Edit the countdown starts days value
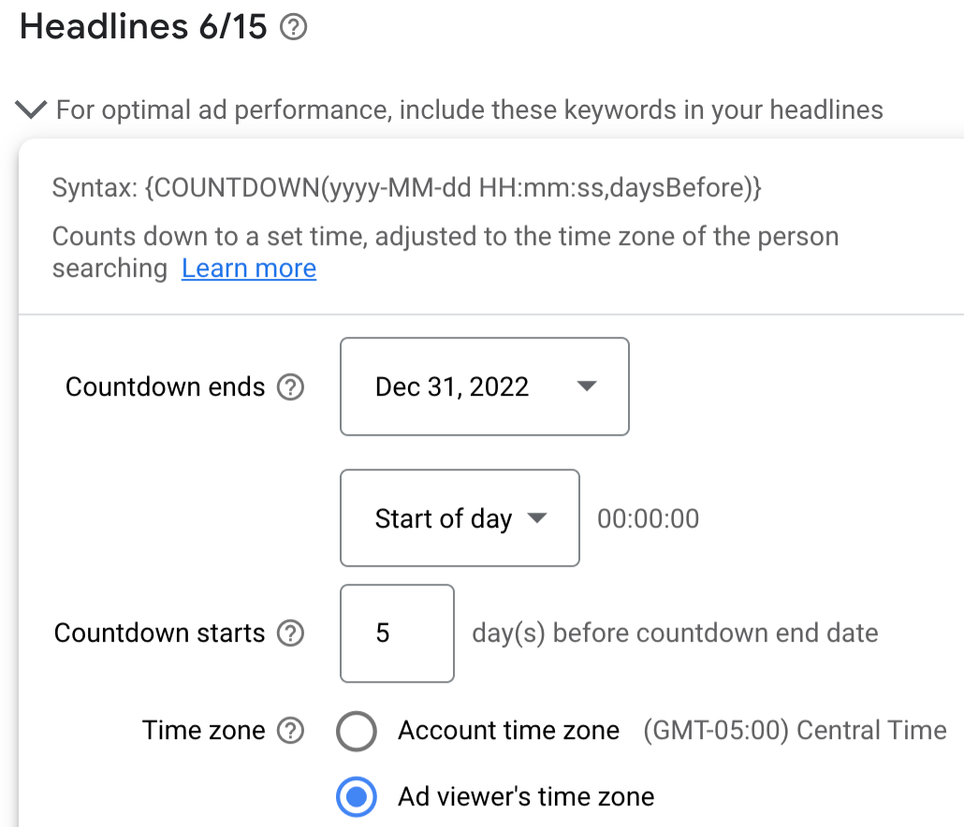This screenshot has height=827, width=964. point(397,633)
